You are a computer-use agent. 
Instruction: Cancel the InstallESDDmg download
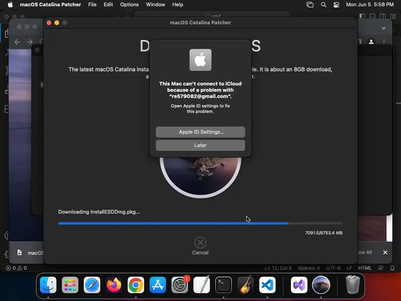(x=200, y=246)
